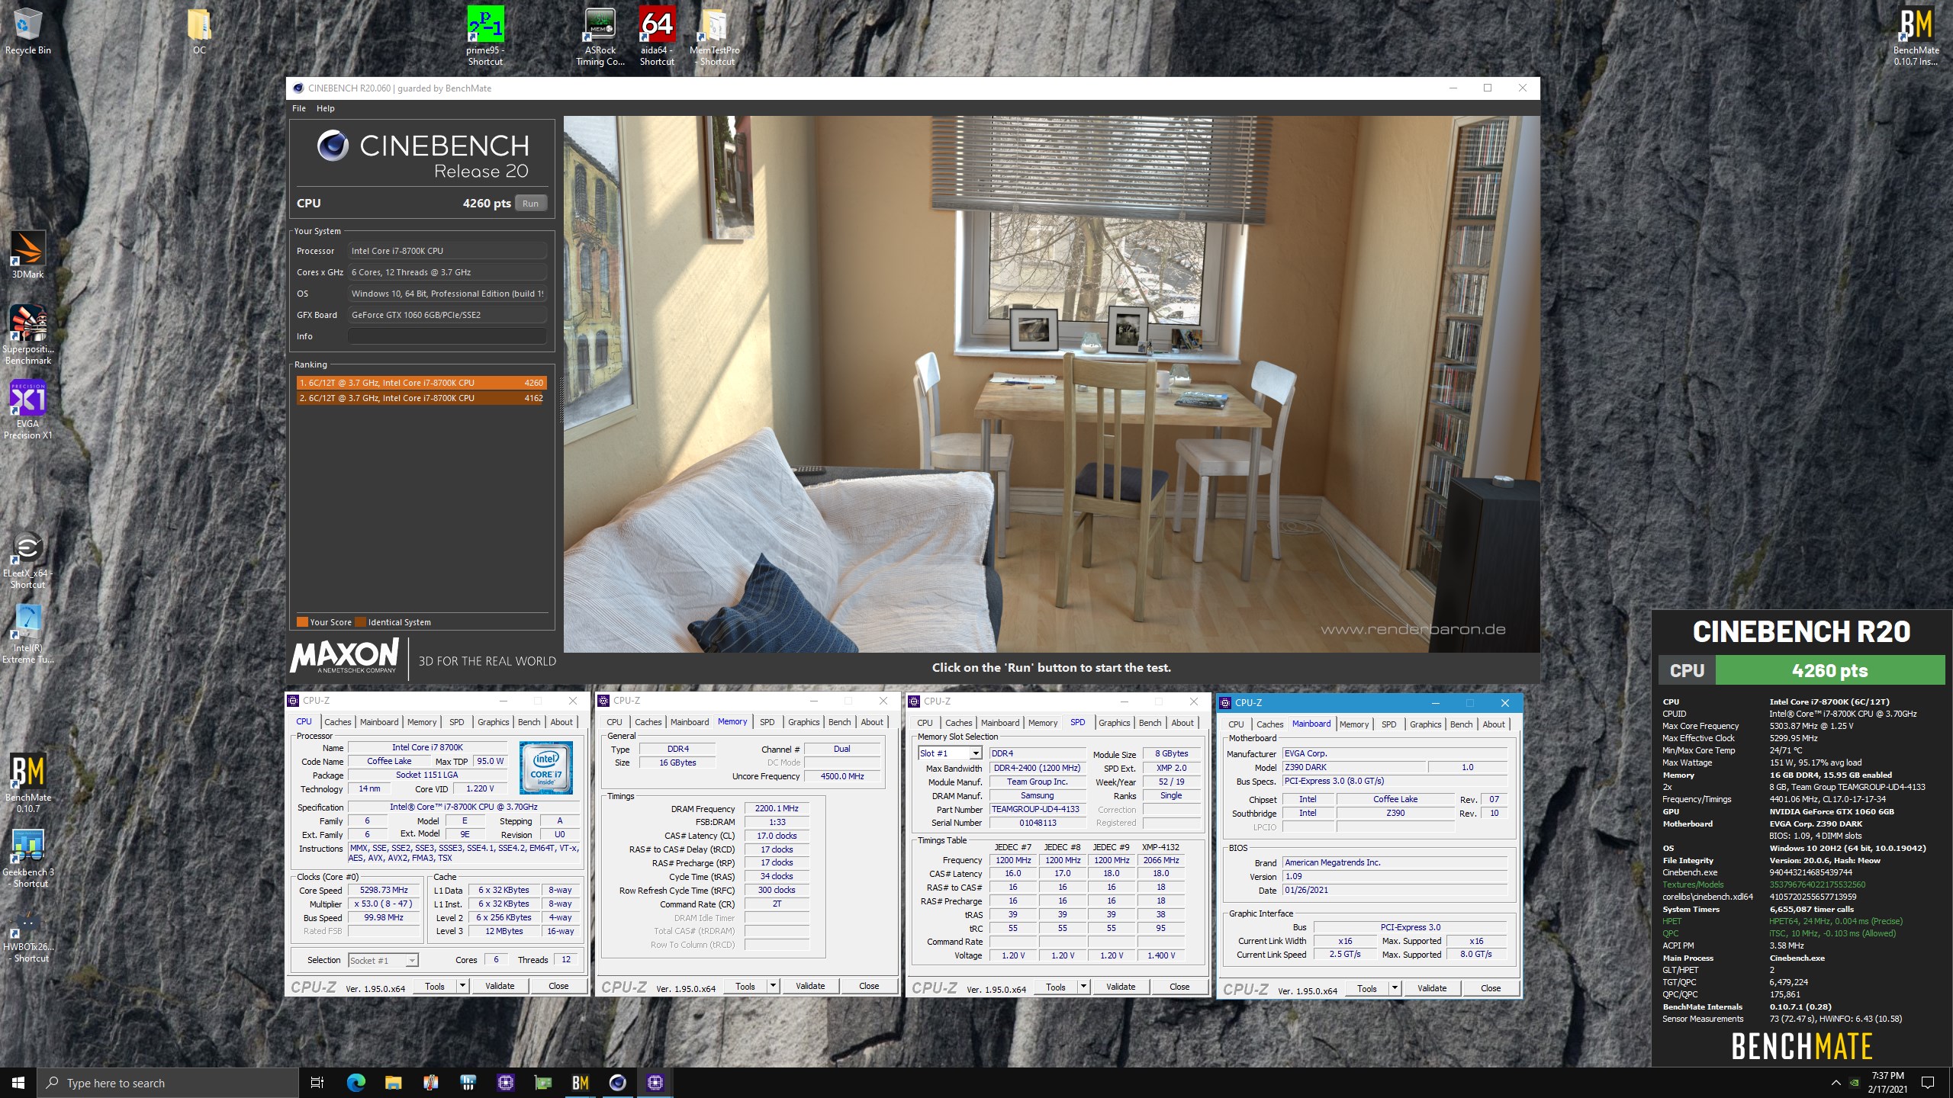Launch the Geekbench 3 shortcut icon
1953x1098 pixels.
point(27,859)
